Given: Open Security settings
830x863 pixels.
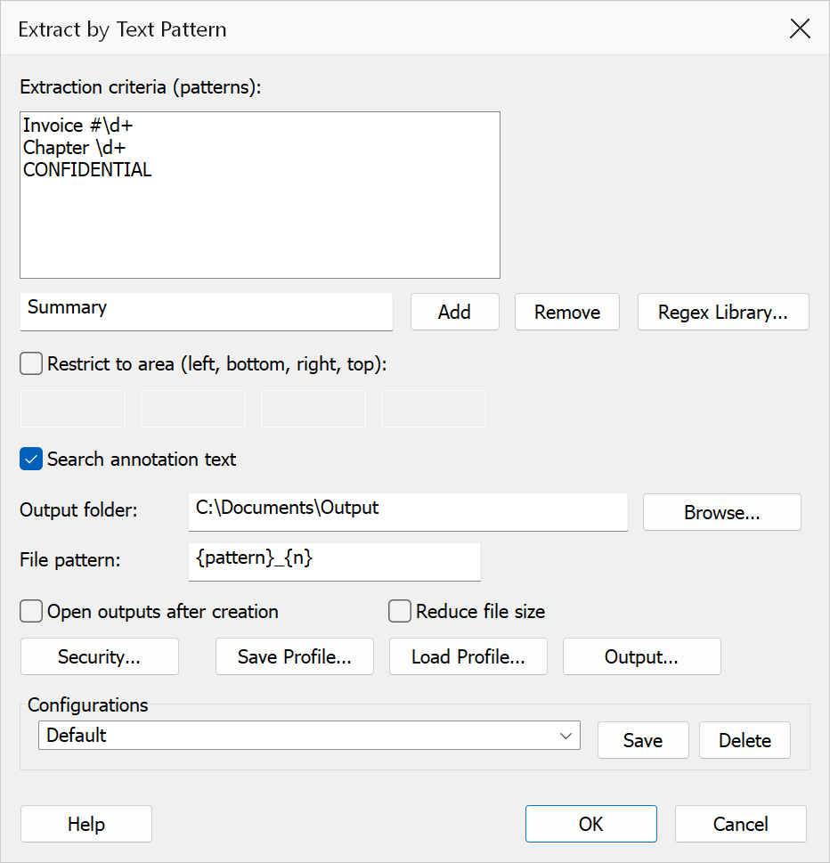Looking at the screenshot, I should coord(100,656).
